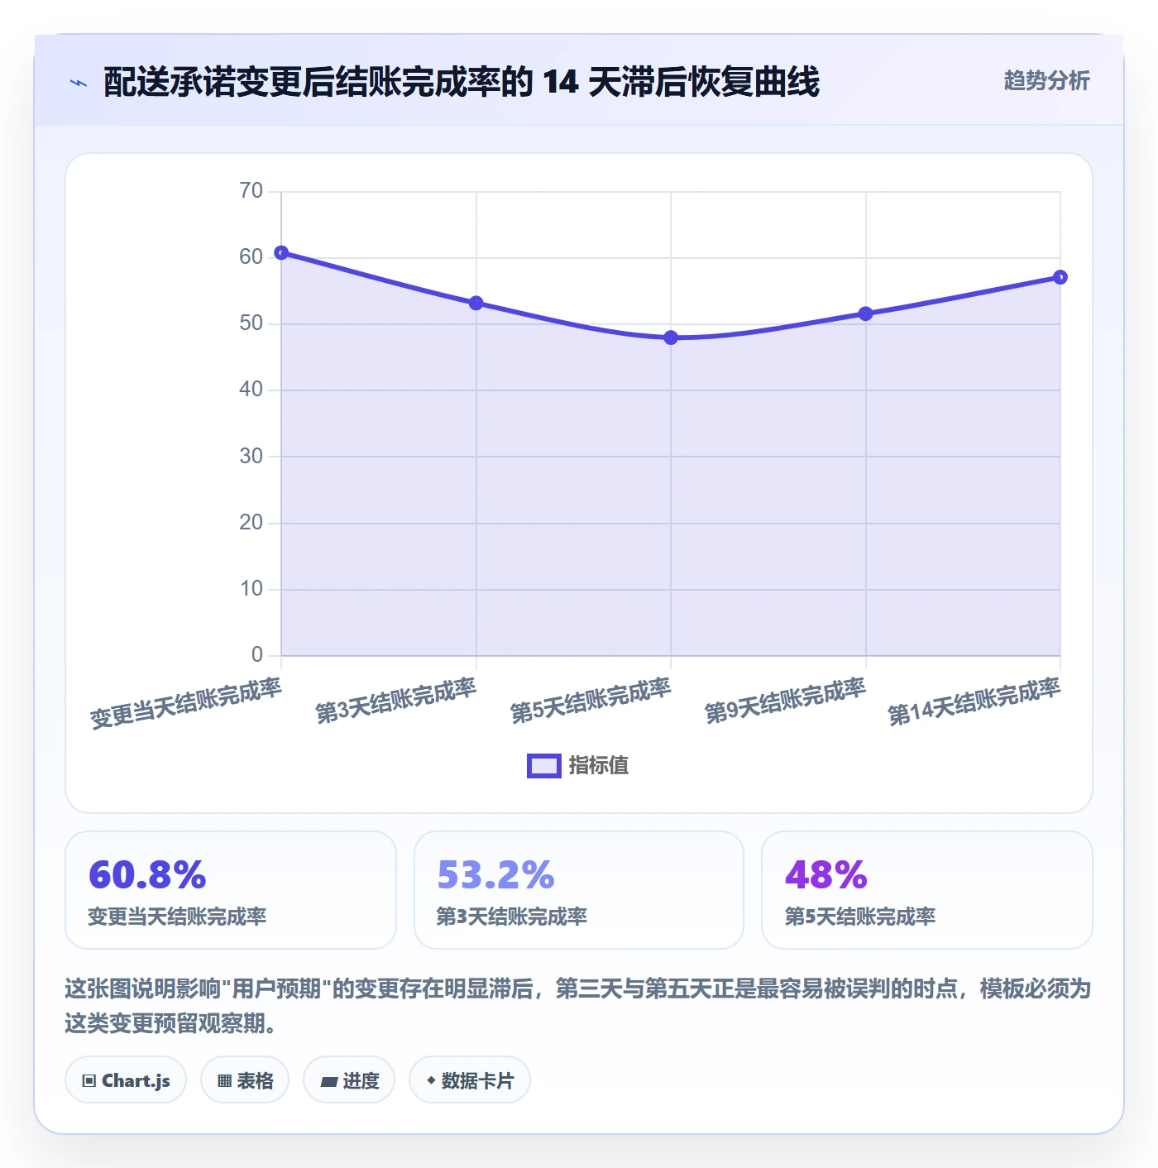
Task: Click the data point for 第14天结账完成率
Action: point(1060,277)
